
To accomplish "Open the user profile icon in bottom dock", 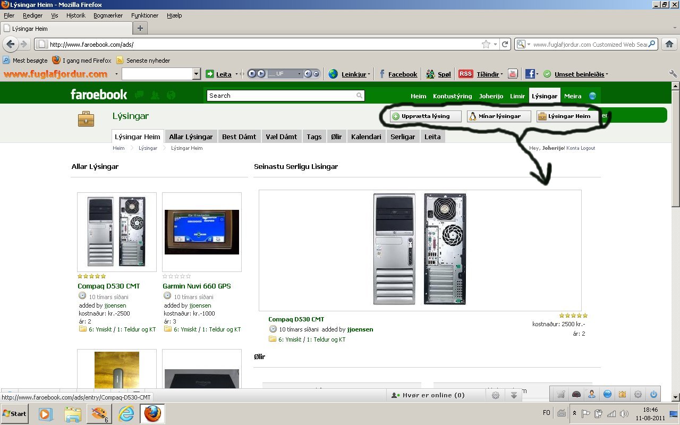I will (591, 394).
